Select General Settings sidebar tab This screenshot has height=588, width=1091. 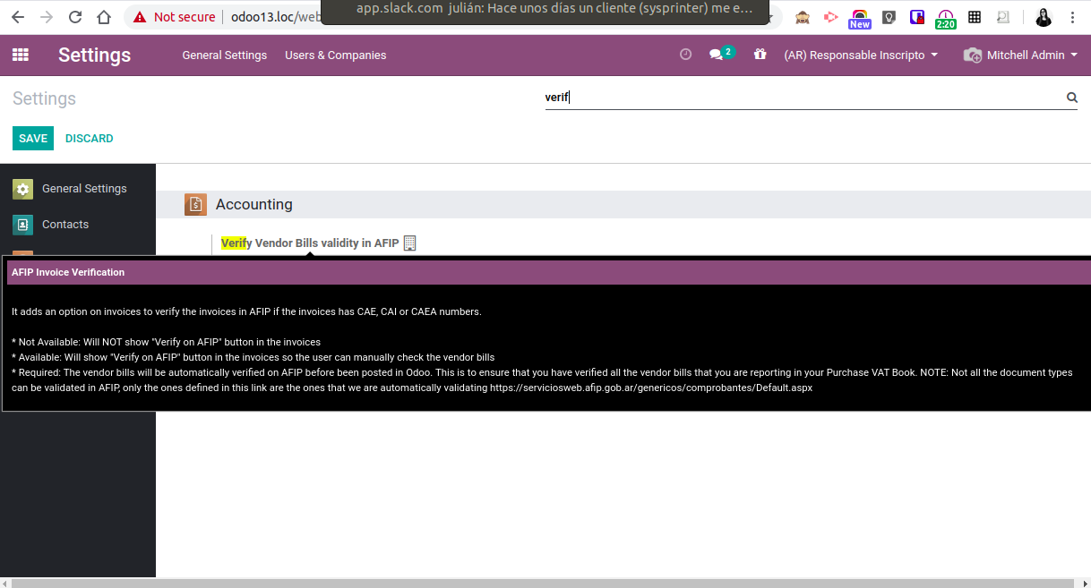(x=78, y=189)
